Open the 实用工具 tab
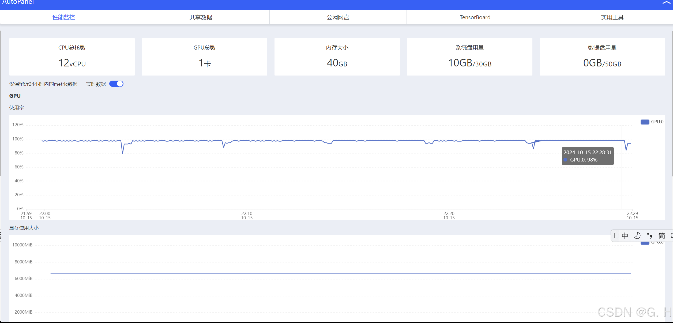 [612, 17]
